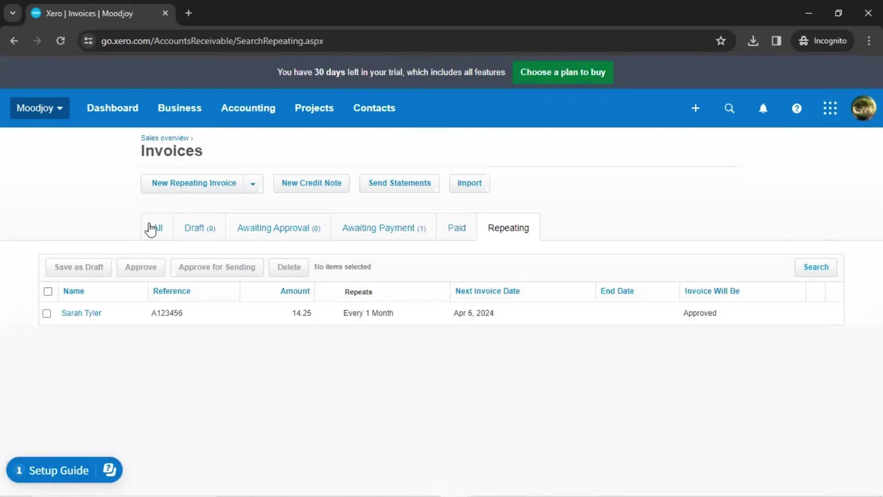
Task: Open Accounting menu
Action: pos(248,108)
